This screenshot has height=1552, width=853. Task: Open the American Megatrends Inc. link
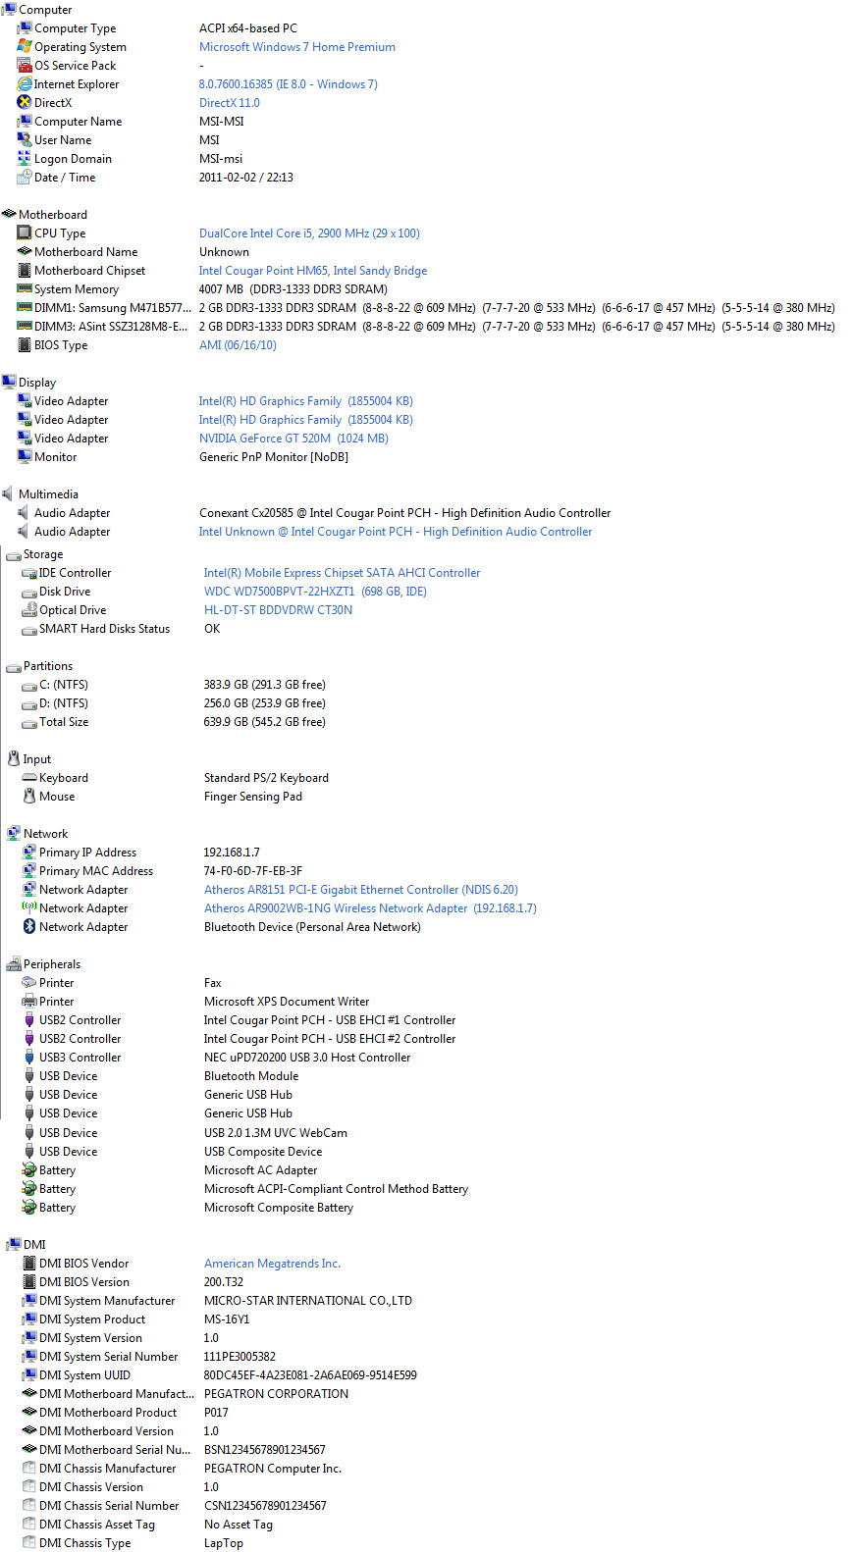272,1264
